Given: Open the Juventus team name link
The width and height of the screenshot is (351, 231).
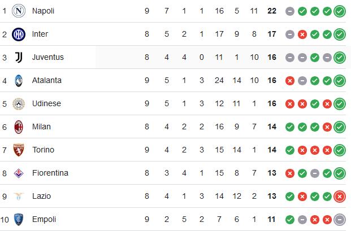Looking at the screenshot, I should (48, 57).
